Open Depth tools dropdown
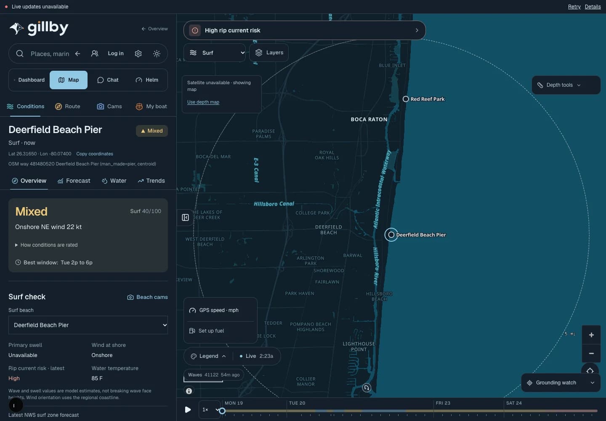The image size is (606, 421). coord(566,85)
